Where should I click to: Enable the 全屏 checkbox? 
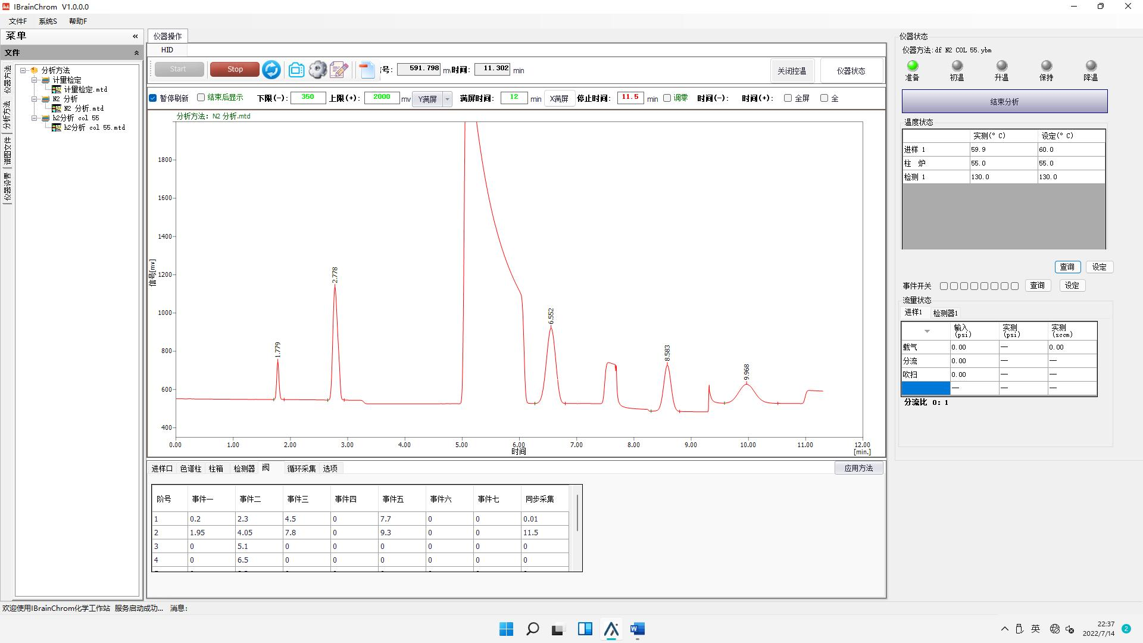(x=788, y=98)
